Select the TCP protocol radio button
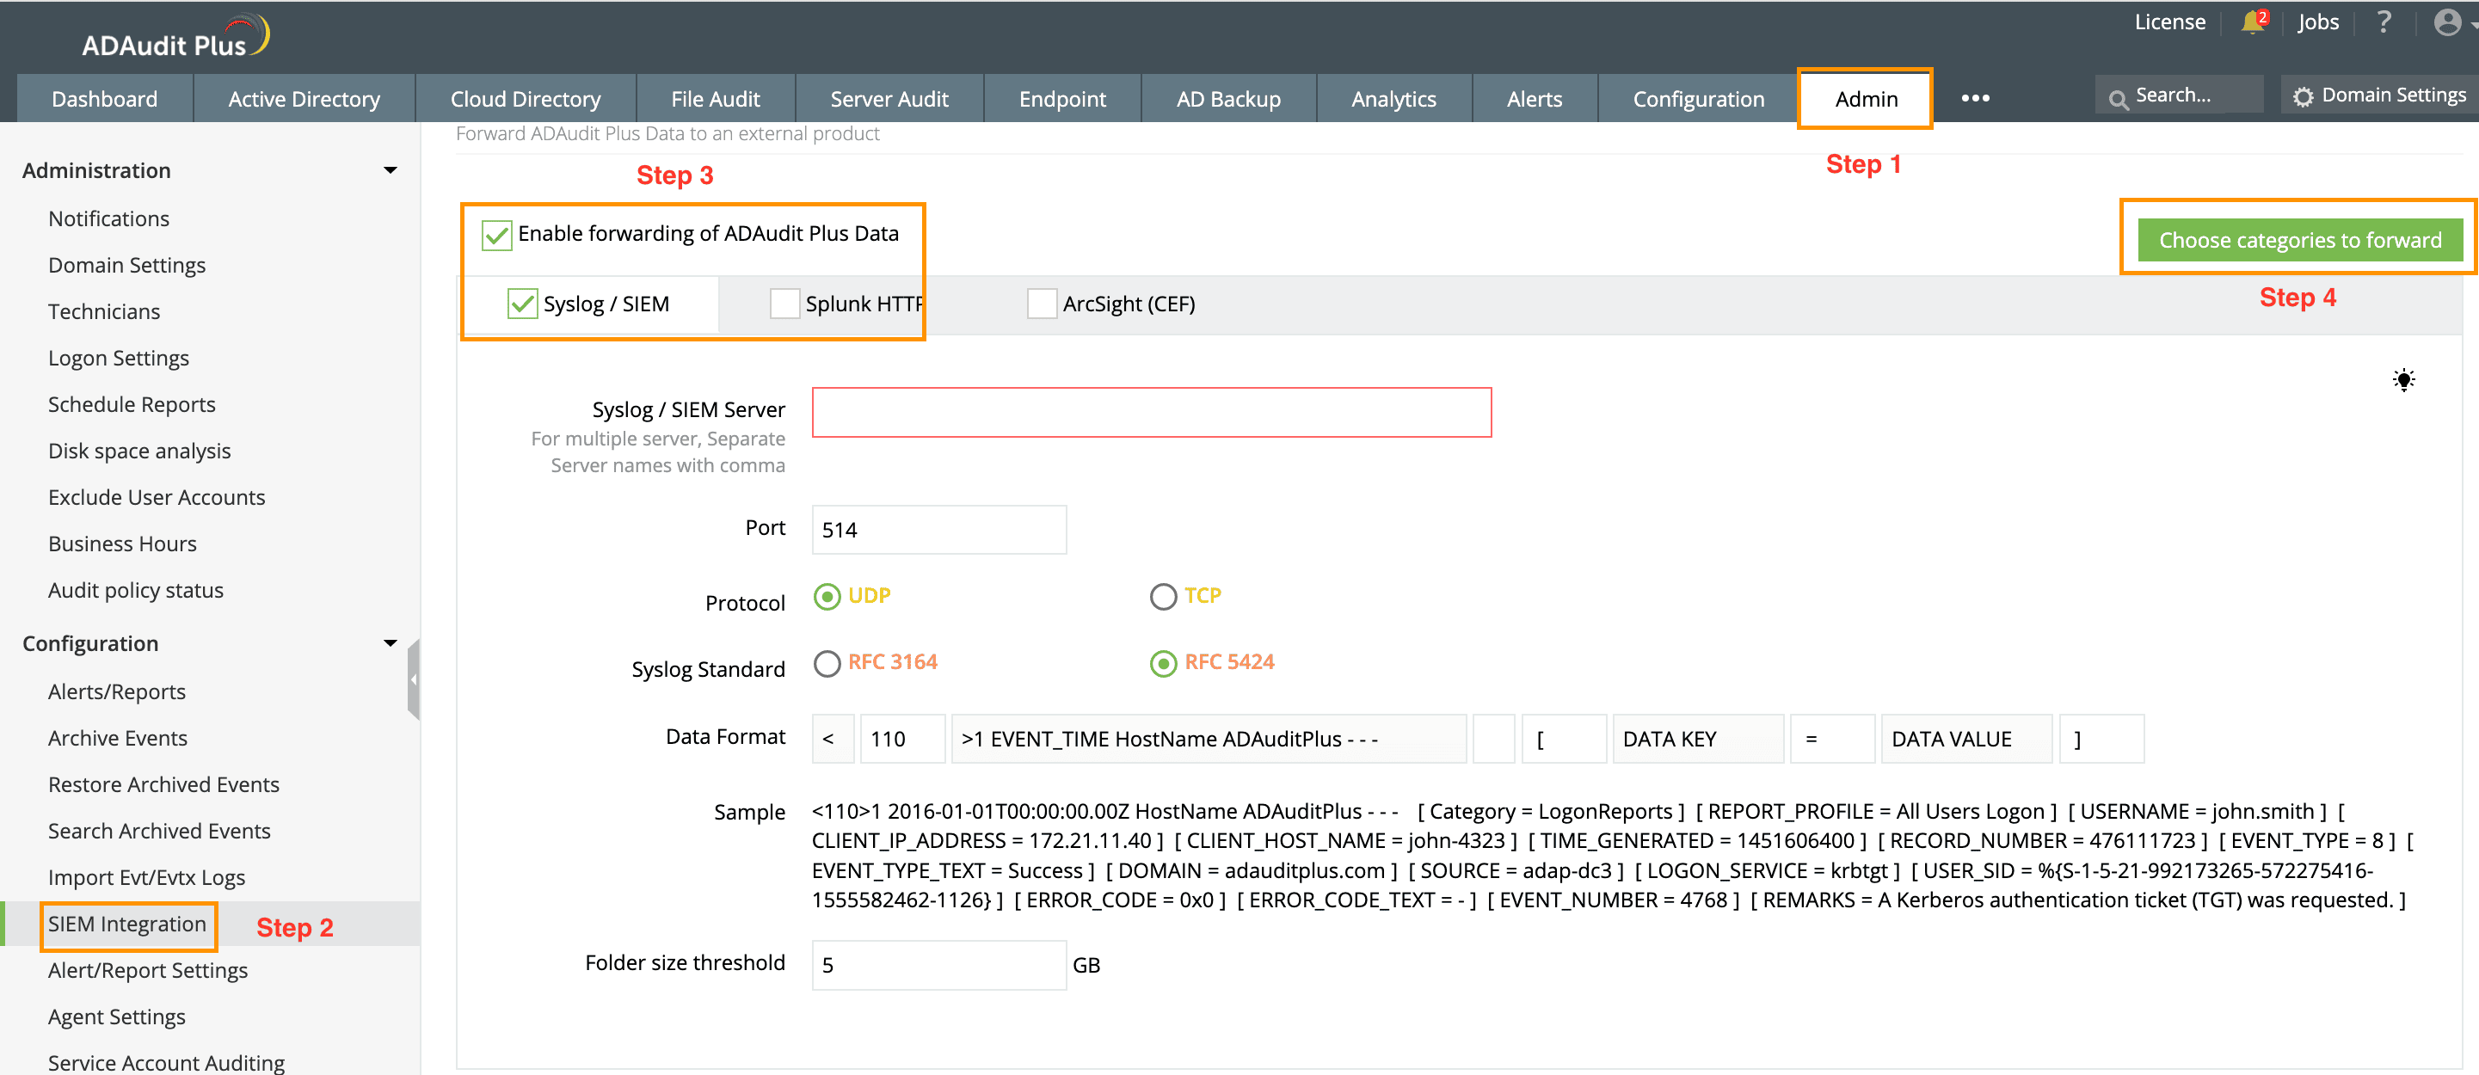The width and height of the screenshot is (2479, 1075). pyautogui.click(x=1162, y=597)
